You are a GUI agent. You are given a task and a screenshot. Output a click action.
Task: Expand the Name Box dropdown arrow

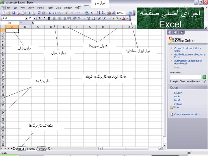click(x=21, y=23)
